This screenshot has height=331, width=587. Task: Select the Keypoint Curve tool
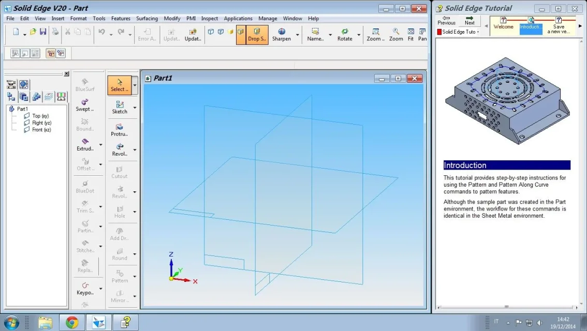click(x=85, y=289)
